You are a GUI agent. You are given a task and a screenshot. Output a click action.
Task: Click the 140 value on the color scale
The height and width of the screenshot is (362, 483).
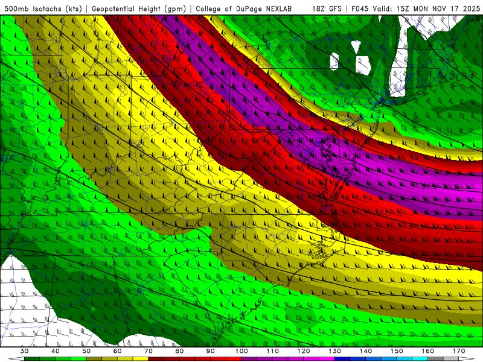(366, 351)
